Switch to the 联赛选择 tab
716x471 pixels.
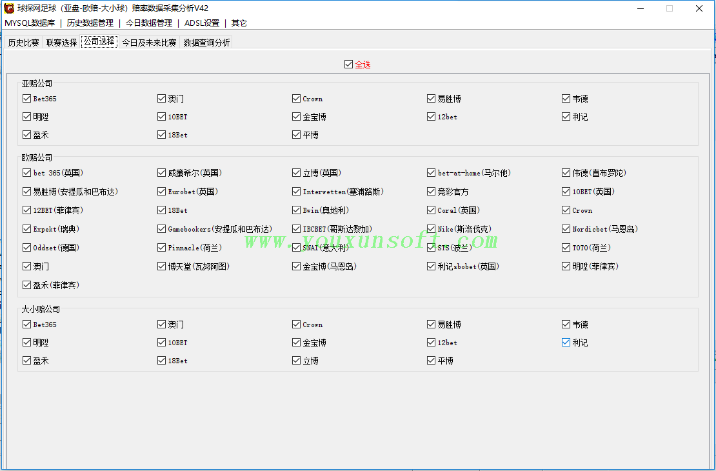[x=62, y=43]
